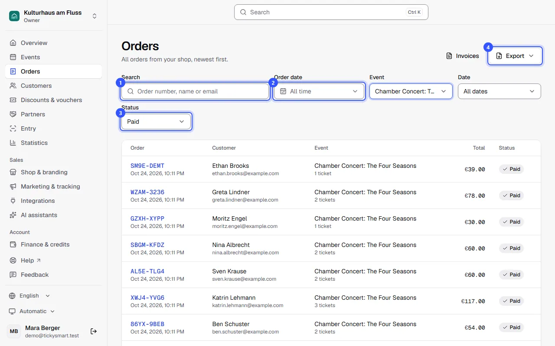Click the magnifier icon in the top search bar
Viewport: 555px width, 346px height.
243,12
